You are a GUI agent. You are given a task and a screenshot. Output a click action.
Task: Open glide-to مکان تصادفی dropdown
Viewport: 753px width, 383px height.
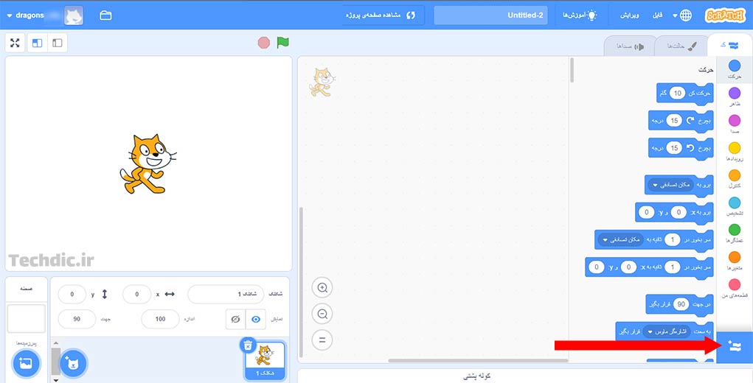click(620, 239)
